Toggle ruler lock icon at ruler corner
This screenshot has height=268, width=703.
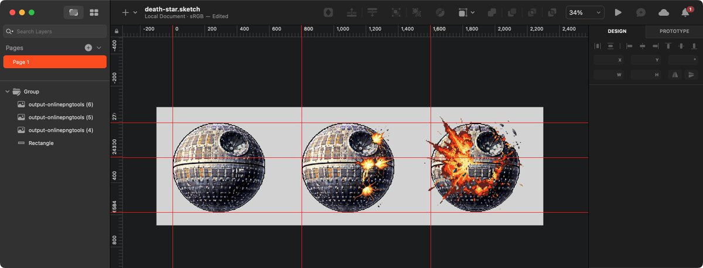click(x=117, y=31)
